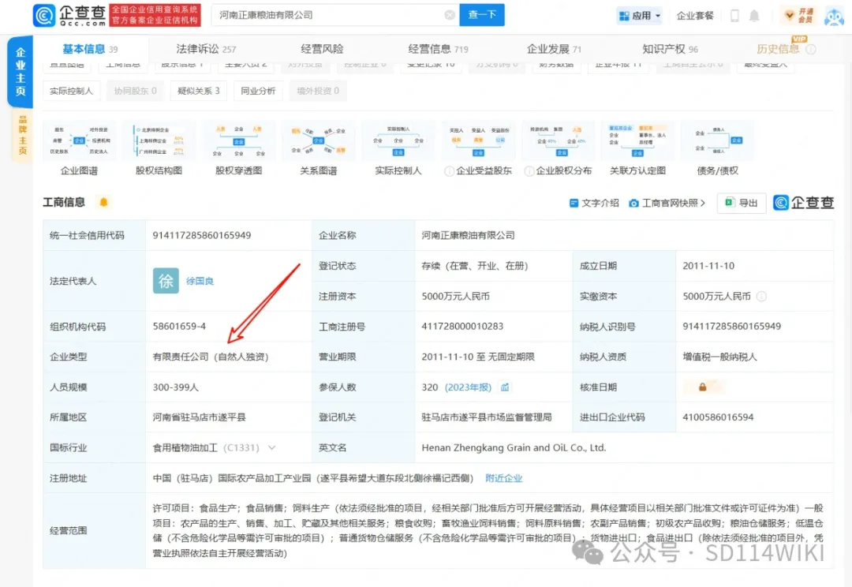The height and width of the screenshot is (587, 852).
Task: Click the 疑似关系 3 tag
Action: (198, 91)
